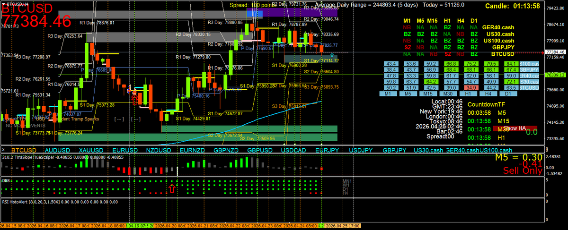The height and width of the screenshot is (230, 568).
Task: Switch chart to AUDUSD symbol
Action: click(57, 150)
